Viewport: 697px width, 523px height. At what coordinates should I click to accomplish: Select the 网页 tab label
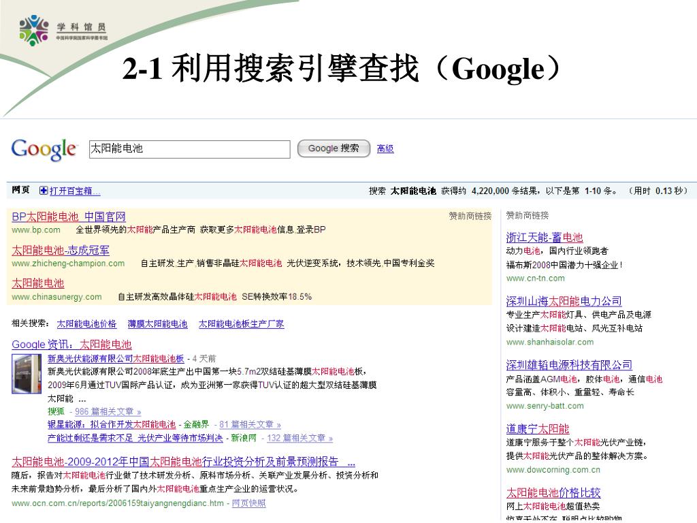[x=20, y=190]
